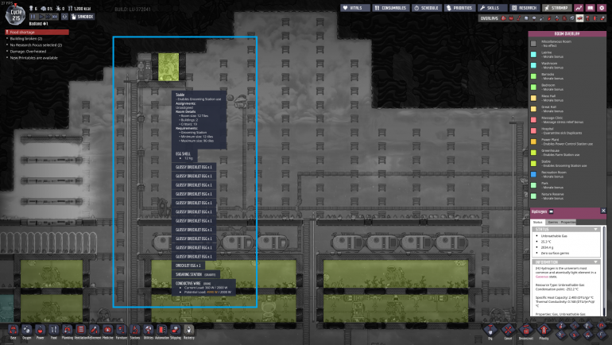Open the Skills screen
Image resolution: width=612 pixels, height=345 pixels.
(493, 8)
